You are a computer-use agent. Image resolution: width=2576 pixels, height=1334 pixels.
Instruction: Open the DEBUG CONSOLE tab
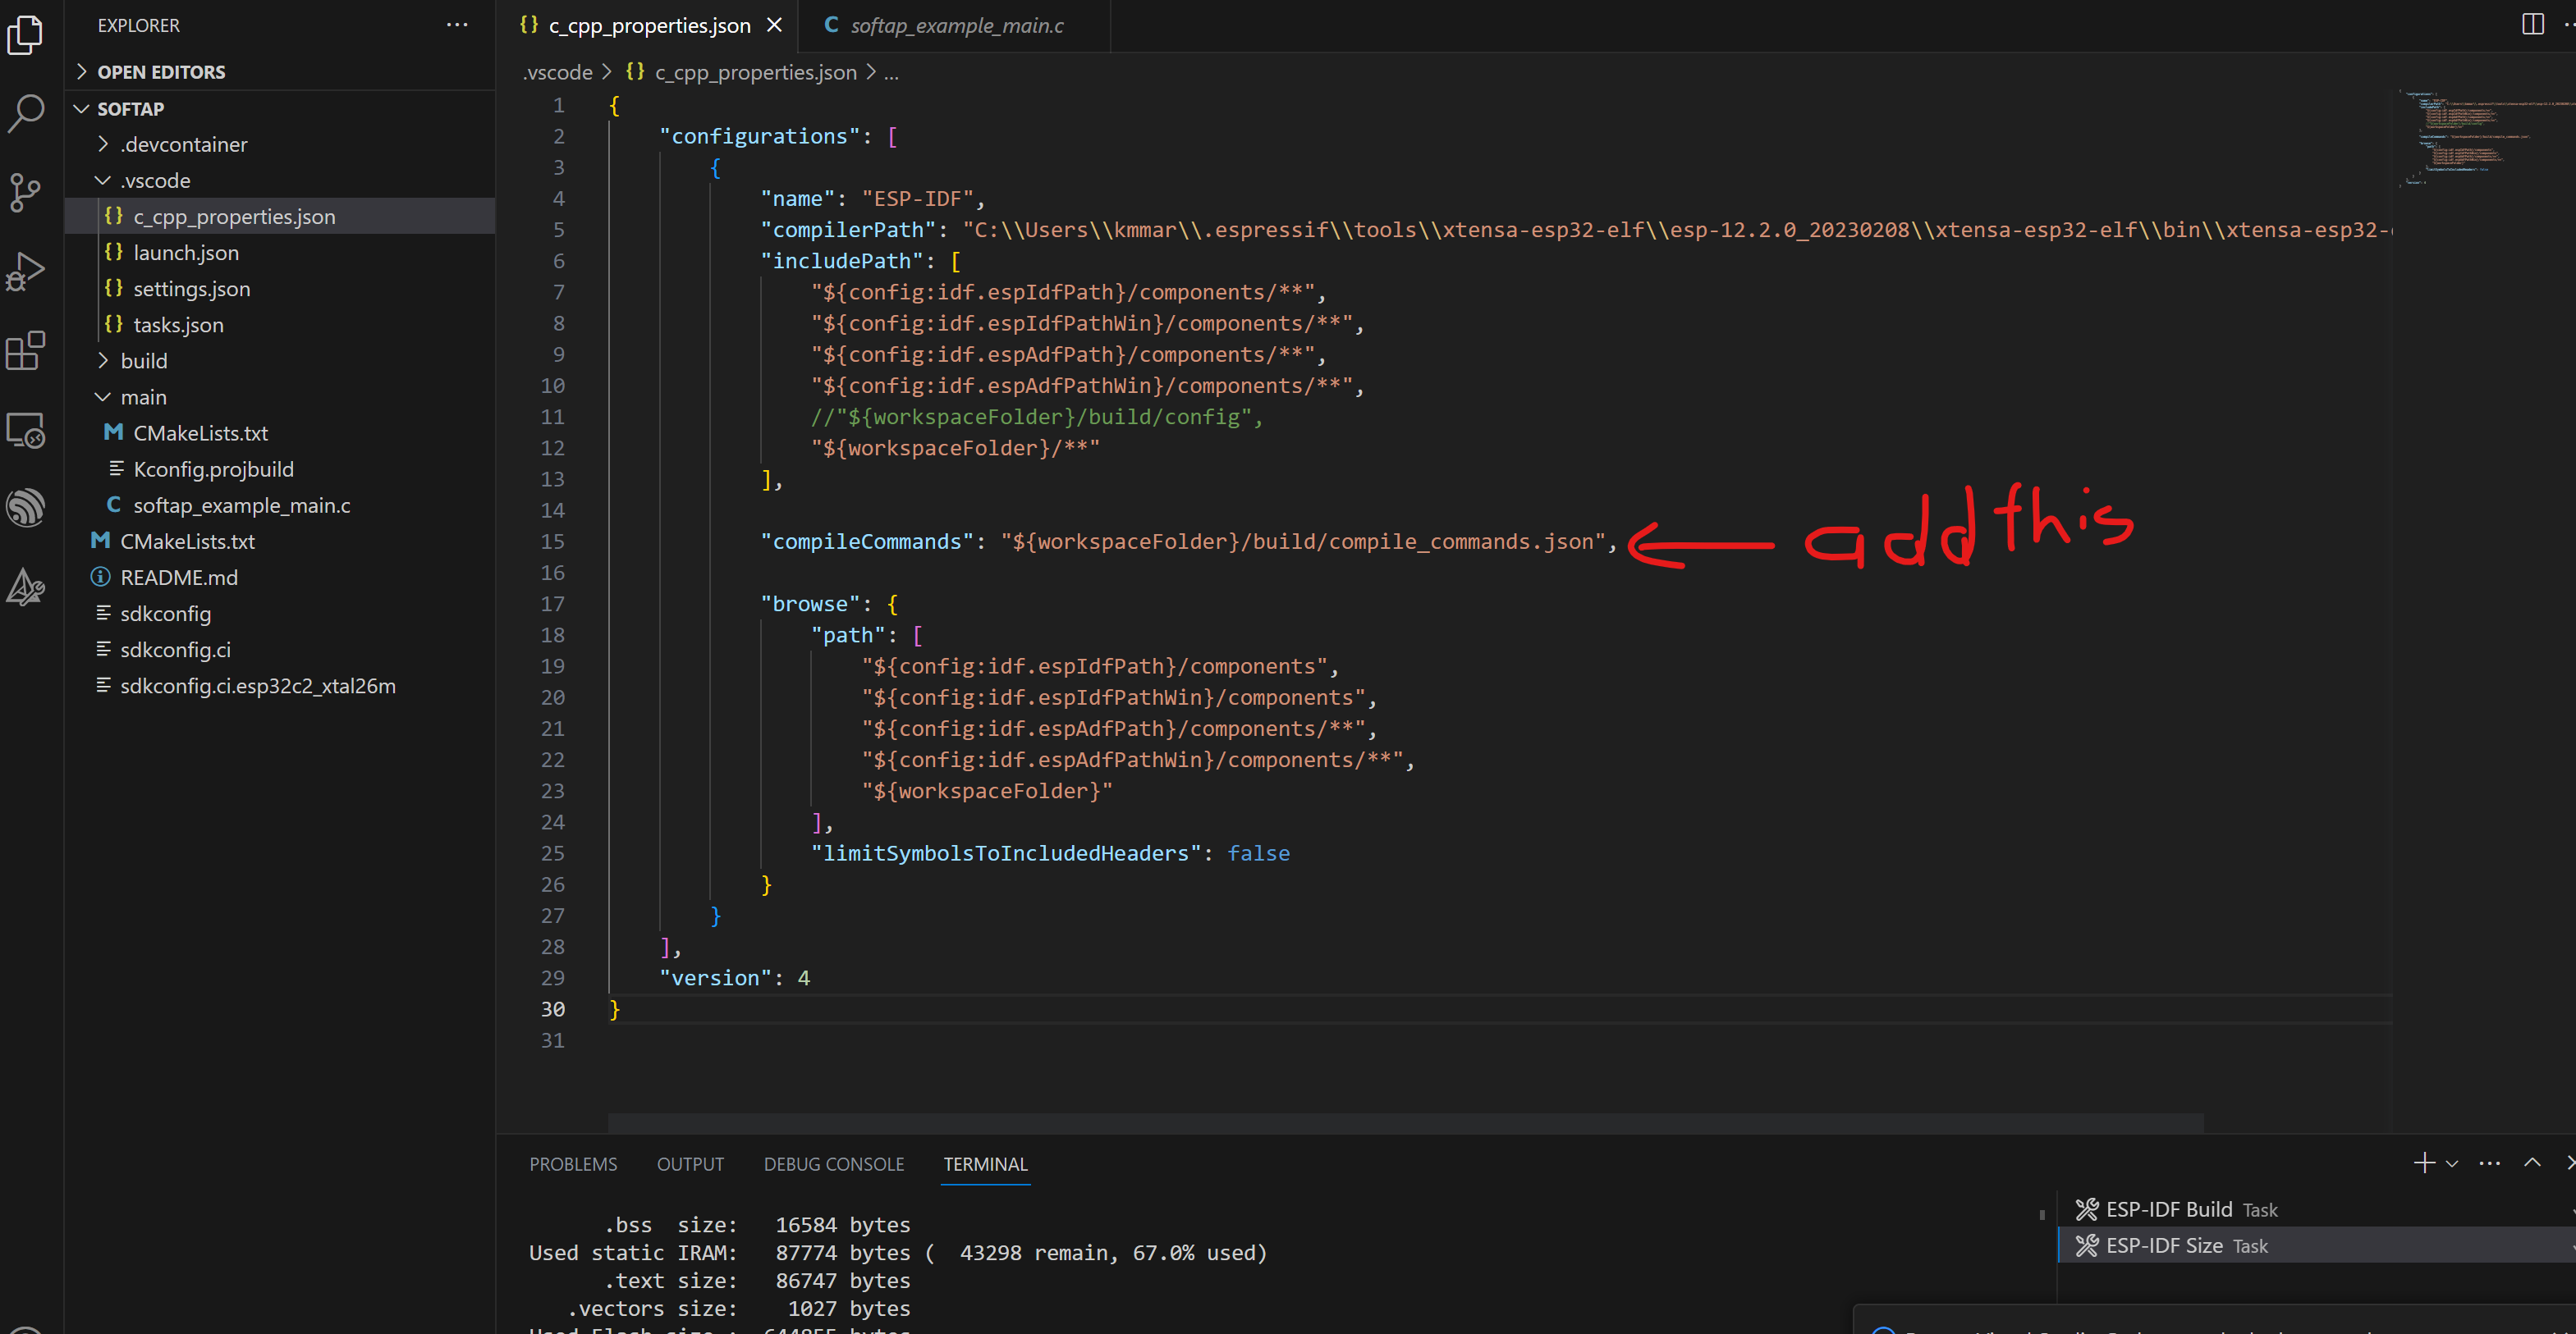[834, 1164]
